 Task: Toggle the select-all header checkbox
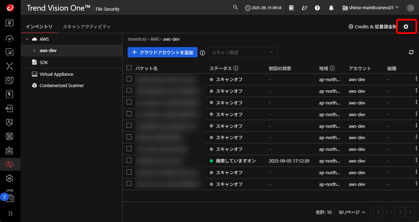[x=129, y=68]
